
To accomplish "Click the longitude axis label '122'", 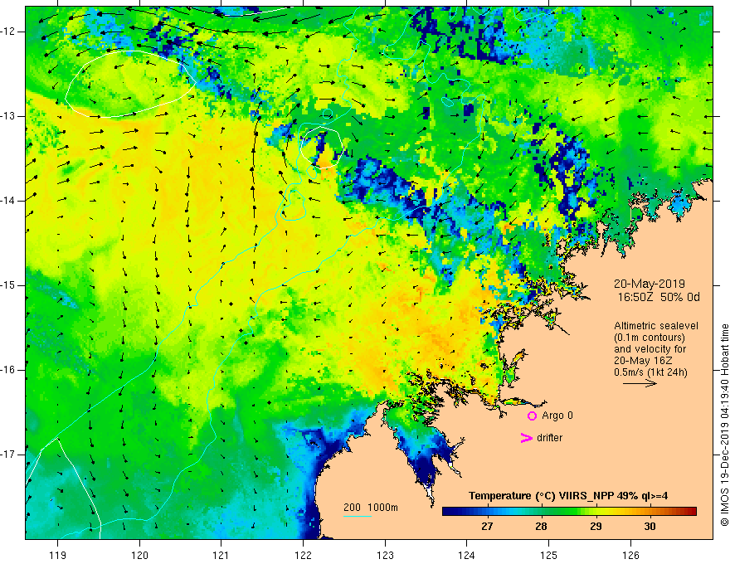I will [x=303, y=555].
